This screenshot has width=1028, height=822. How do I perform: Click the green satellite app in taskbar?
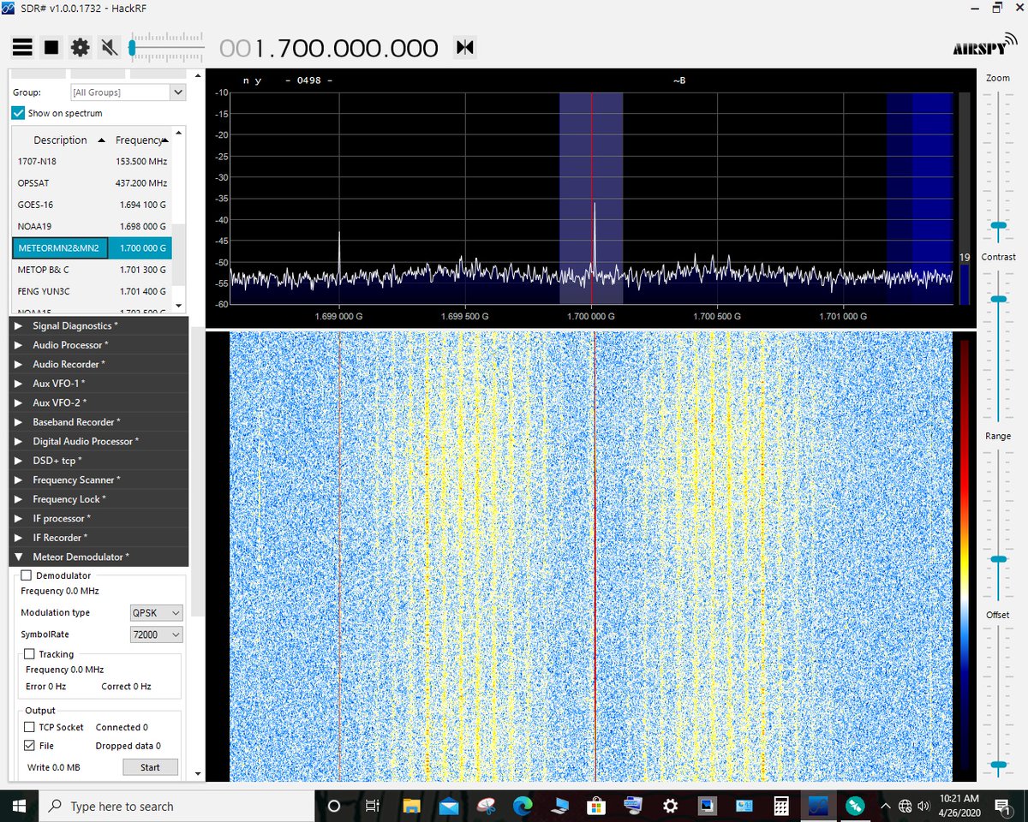point(855,806)
